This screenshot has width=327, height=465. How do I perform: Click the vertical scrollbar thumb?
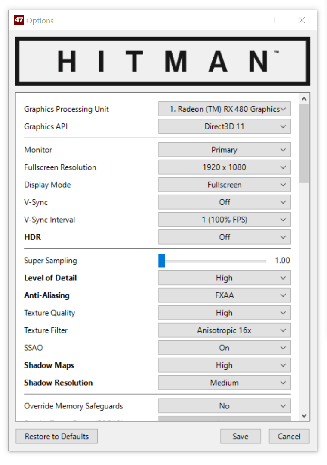pos(304,144)
